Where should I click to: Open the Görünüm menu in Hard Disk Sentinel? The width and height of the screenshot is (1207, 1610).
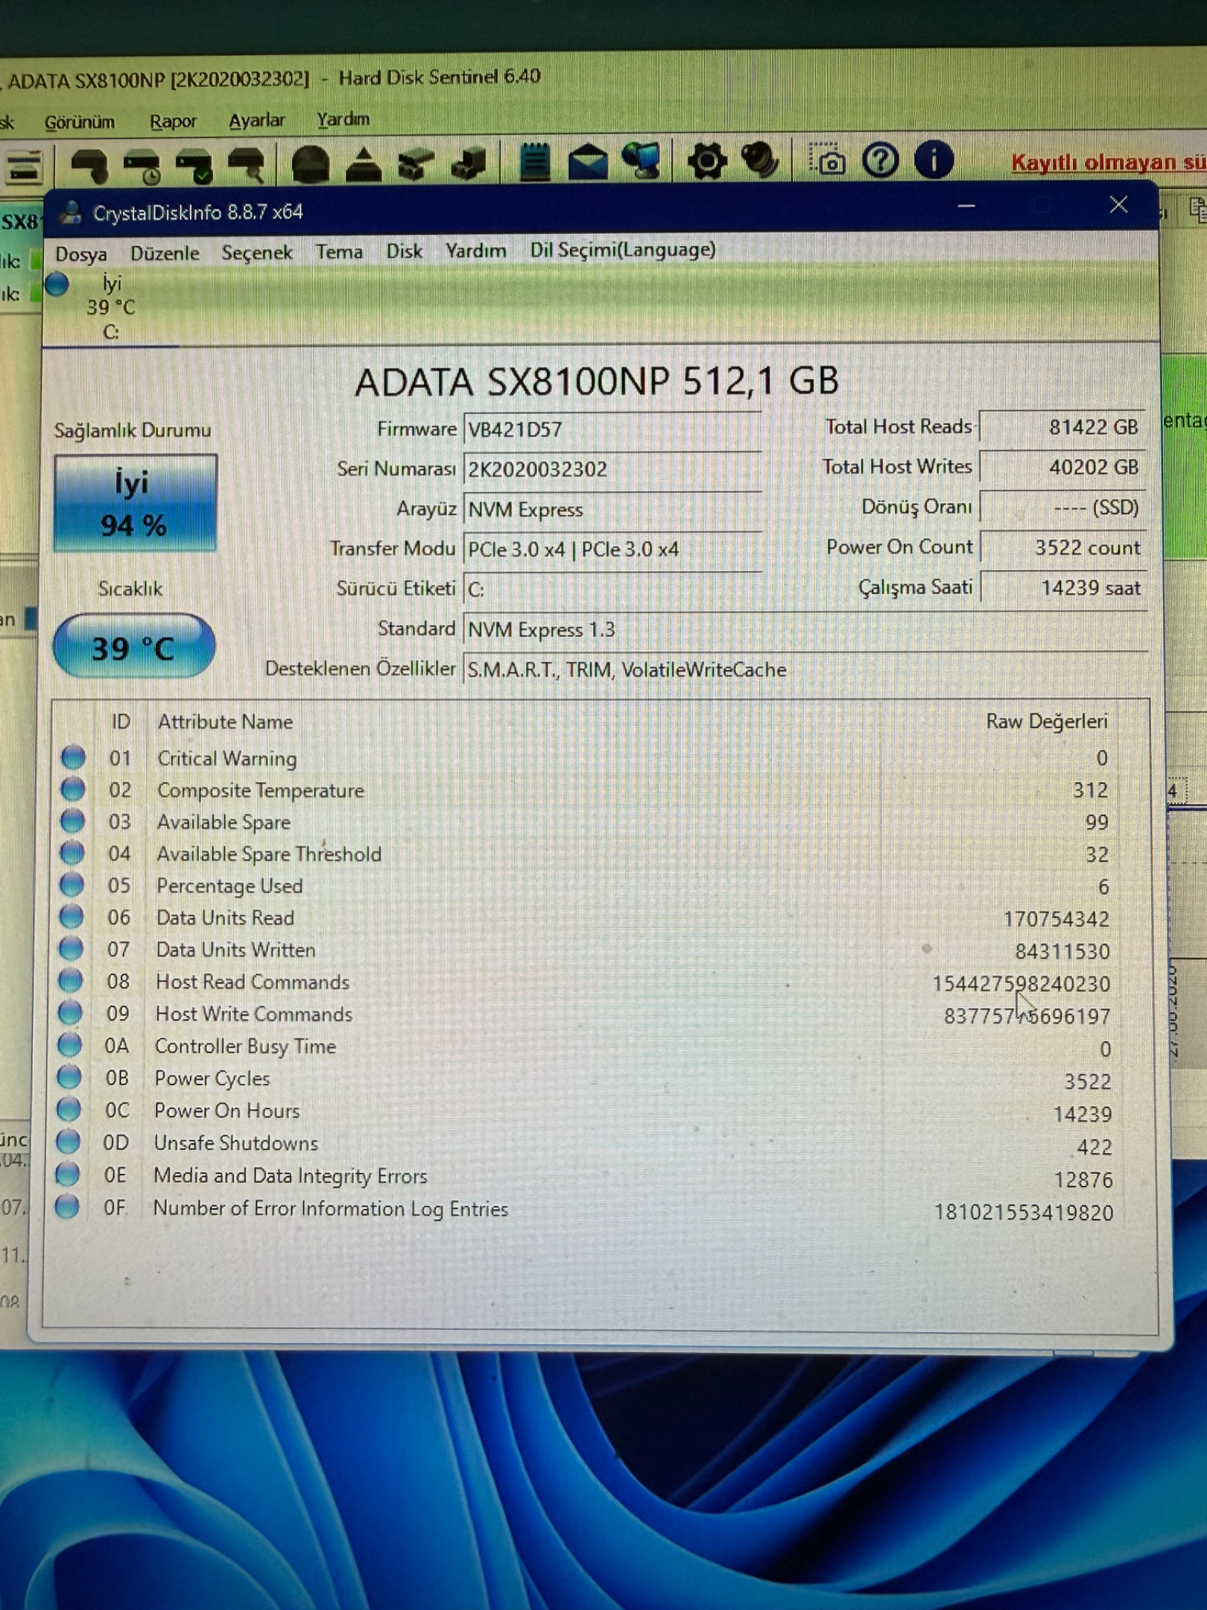80,122
